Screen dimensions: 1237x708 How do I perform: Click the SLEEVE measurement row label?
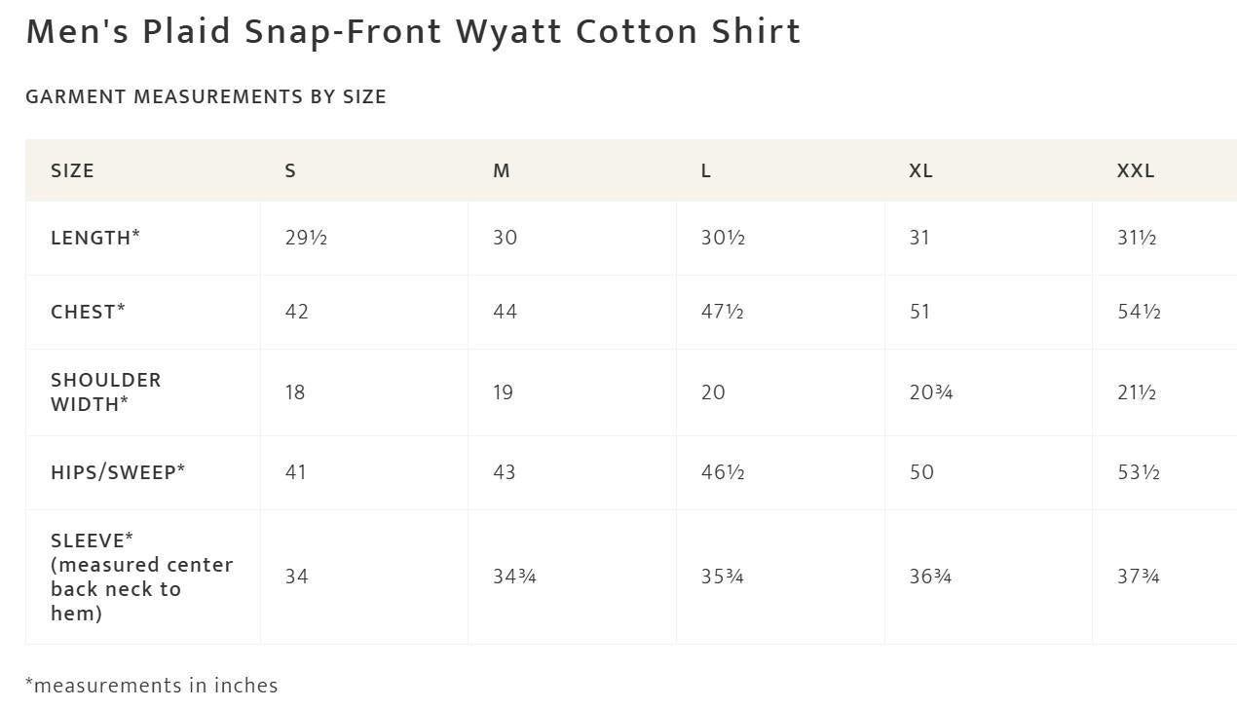pos(142,577)
